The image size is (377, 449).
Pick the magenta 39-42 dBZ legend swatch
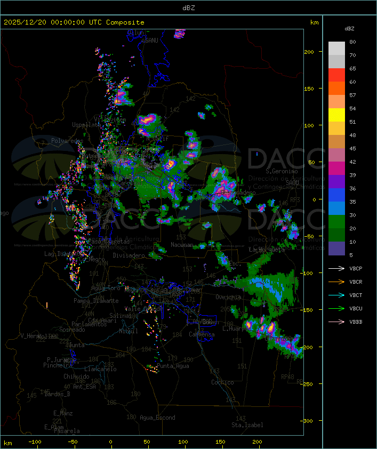click(x=336, y=169)
